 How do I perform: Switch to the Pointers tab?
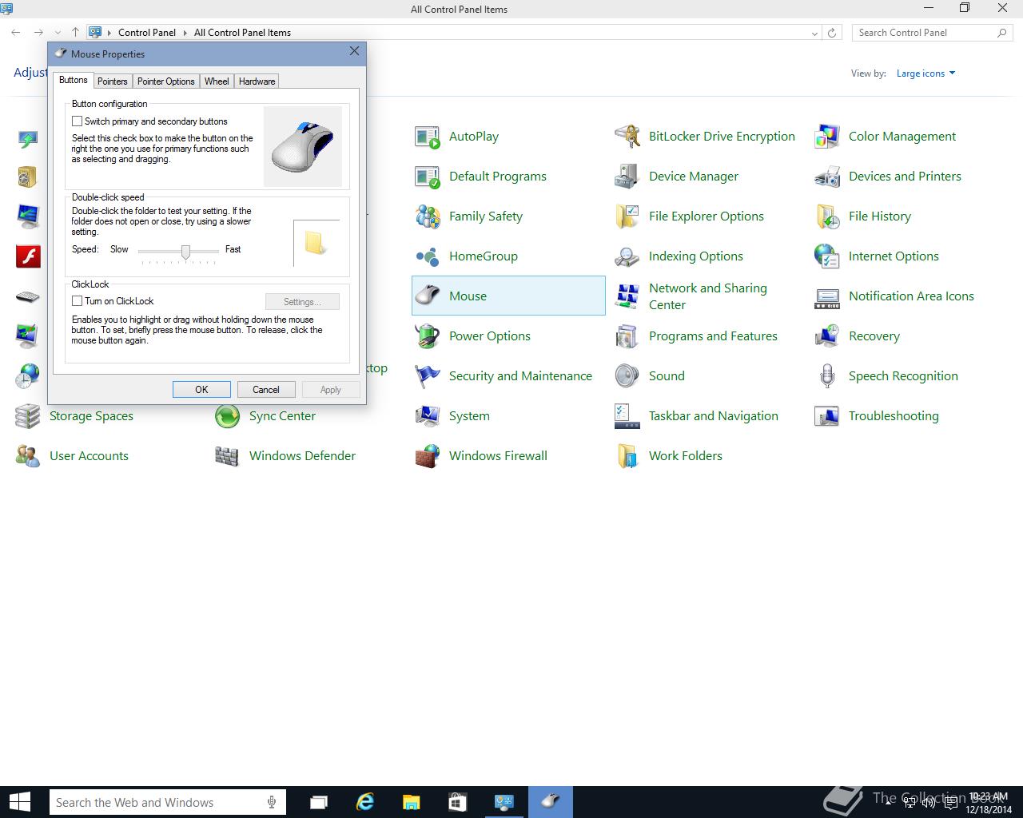pos(113,81)
